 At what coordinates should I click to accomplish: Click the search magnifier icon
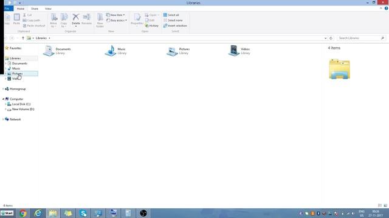click(x=382, y=38)
